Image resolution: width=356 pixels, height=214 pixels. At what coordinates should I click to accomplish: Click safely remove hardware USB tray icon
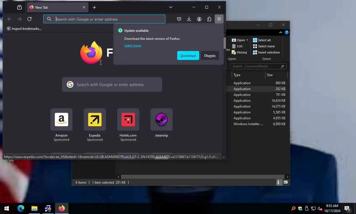(x=307, y=208)
